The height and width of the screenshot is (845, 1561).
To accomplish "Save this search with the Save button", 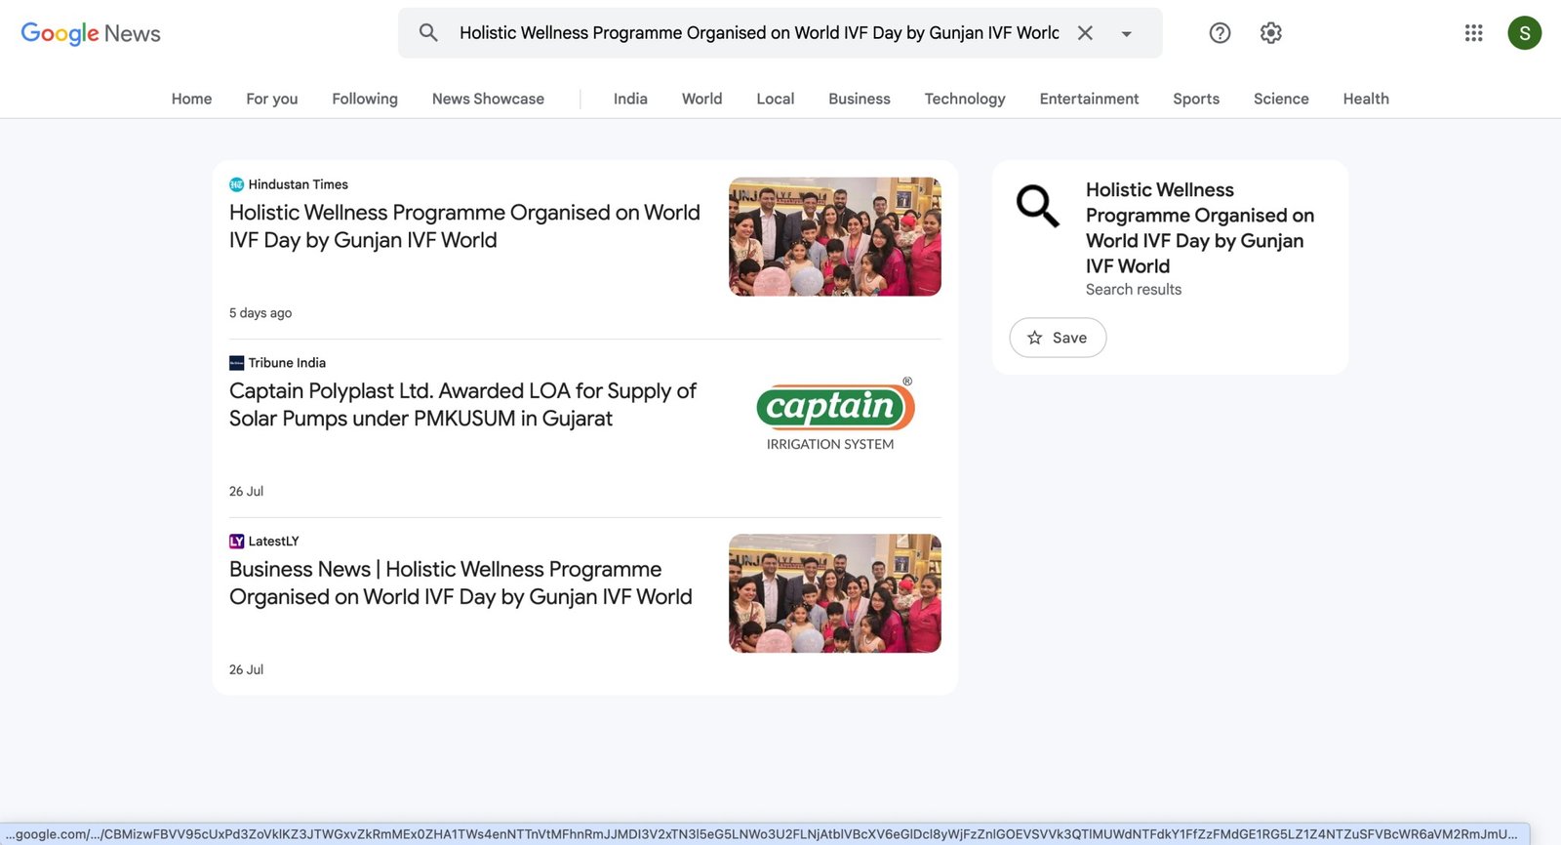I will [x=1058, y=338].
